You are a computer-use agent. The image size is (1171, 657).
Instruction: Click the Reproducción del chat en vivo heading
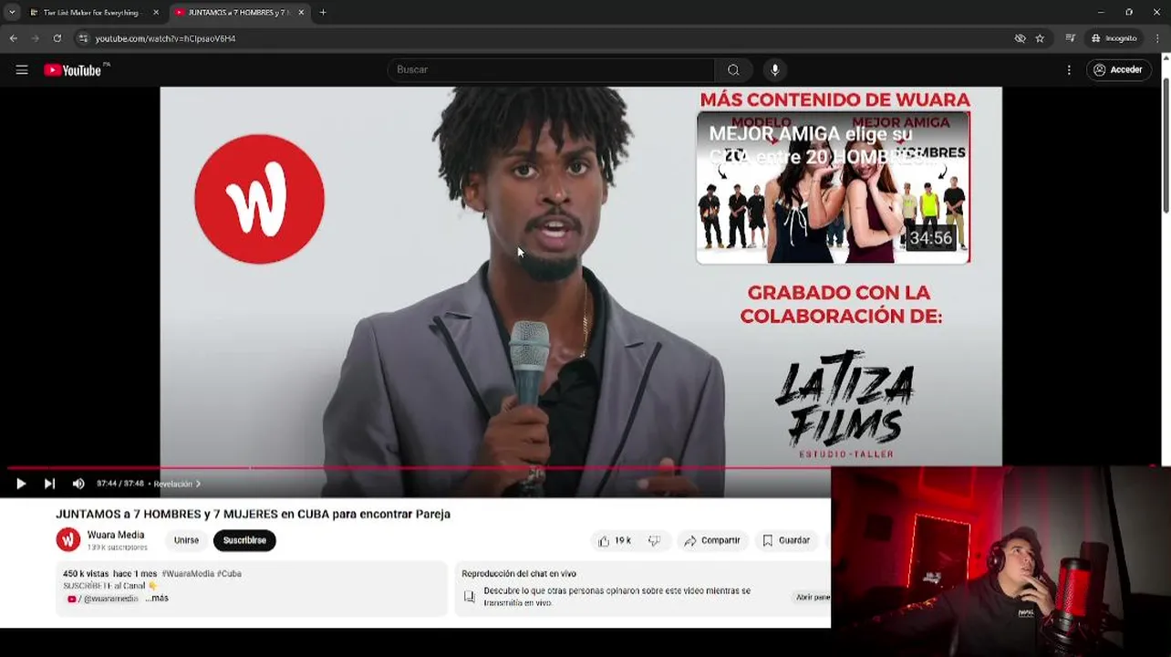519,574
